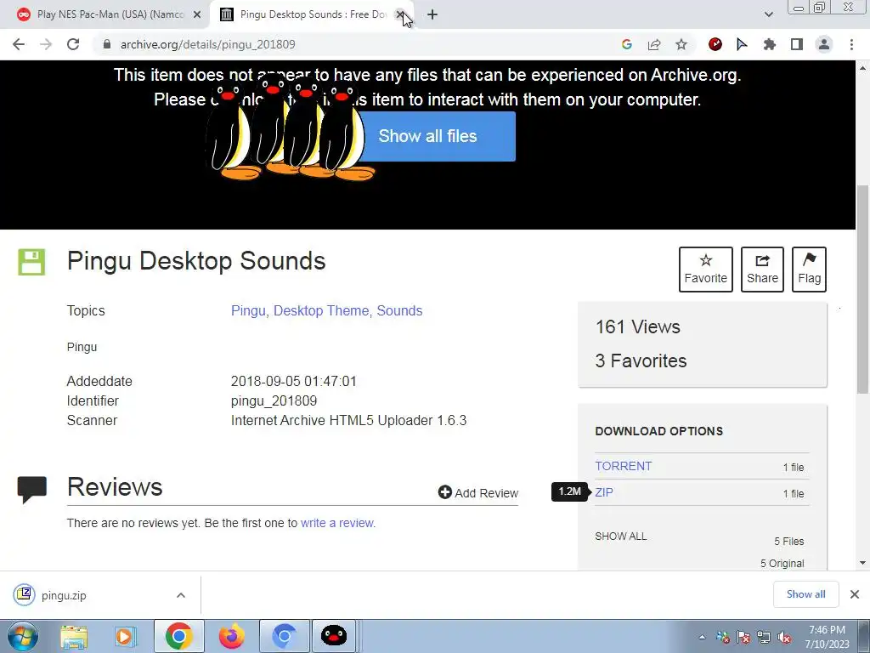Image resolution: width=870 pixels, height=653 pixels.
Task: Flag this item
Action: 809,270
